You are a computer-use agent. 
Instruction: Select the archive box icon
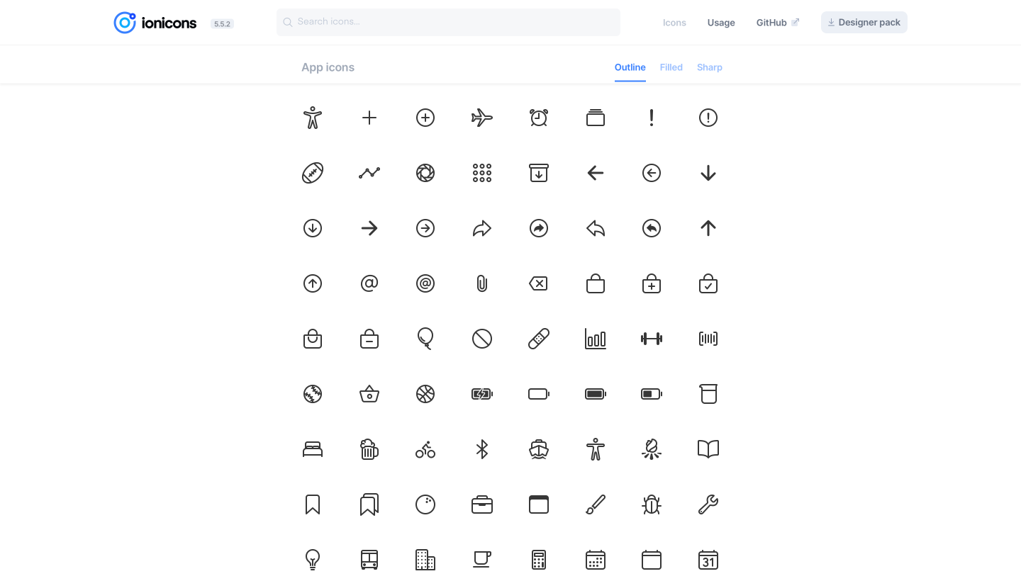coord(539,173)
